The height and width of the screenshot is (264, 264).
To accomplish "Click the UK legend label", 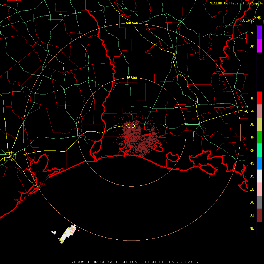I will point(252,46).
